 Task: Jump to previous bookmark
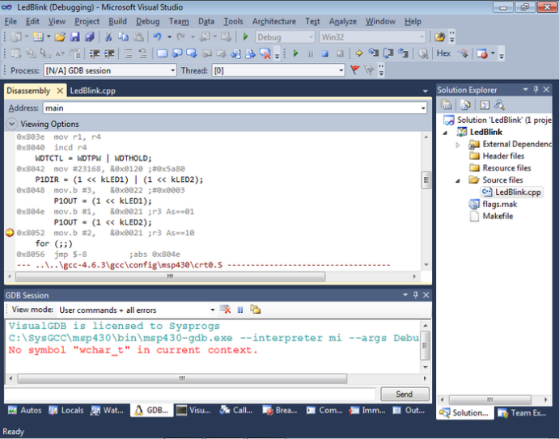pyautogui.click(x=177, y=53)
